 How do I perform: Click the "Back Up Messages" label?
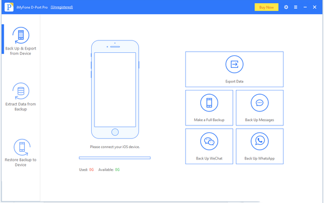260,120
